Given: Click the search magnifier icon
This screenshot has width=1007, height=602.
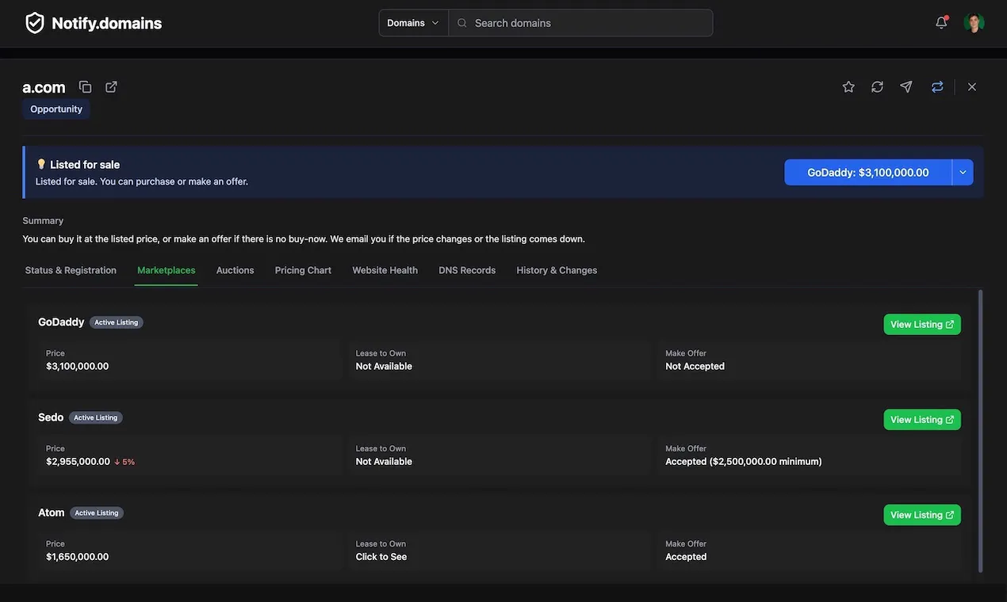Looking at the screenshot, I should [462, 23].
